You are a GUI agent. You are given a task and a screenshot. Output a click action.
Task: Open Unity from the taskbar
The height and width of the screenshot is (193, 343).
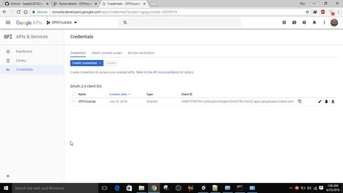(203, 188)
